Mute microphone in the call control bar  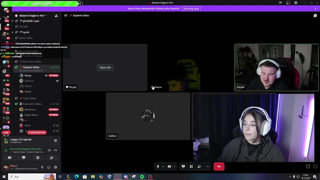(158, 166)
